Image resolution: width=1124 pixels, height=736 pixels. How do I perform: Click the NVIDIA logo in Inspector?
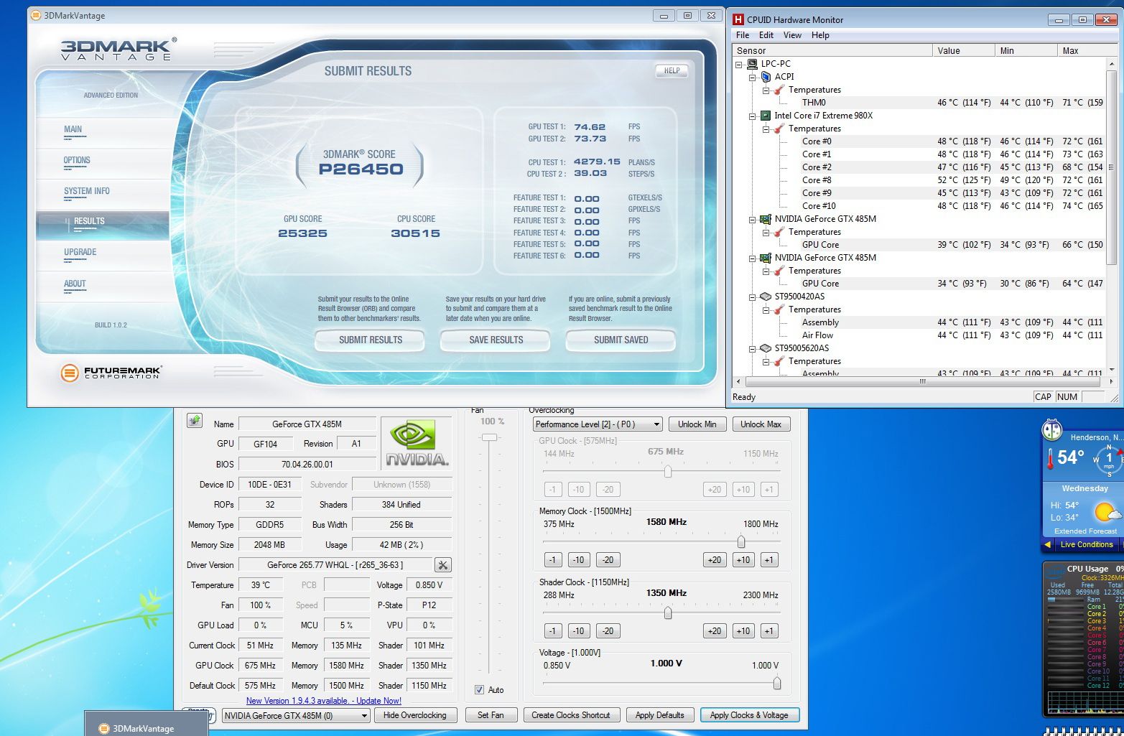(x=417, y=444)
